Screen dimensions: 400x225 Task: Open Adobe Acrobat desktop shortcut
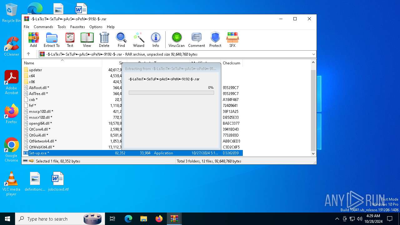point(12,82)
